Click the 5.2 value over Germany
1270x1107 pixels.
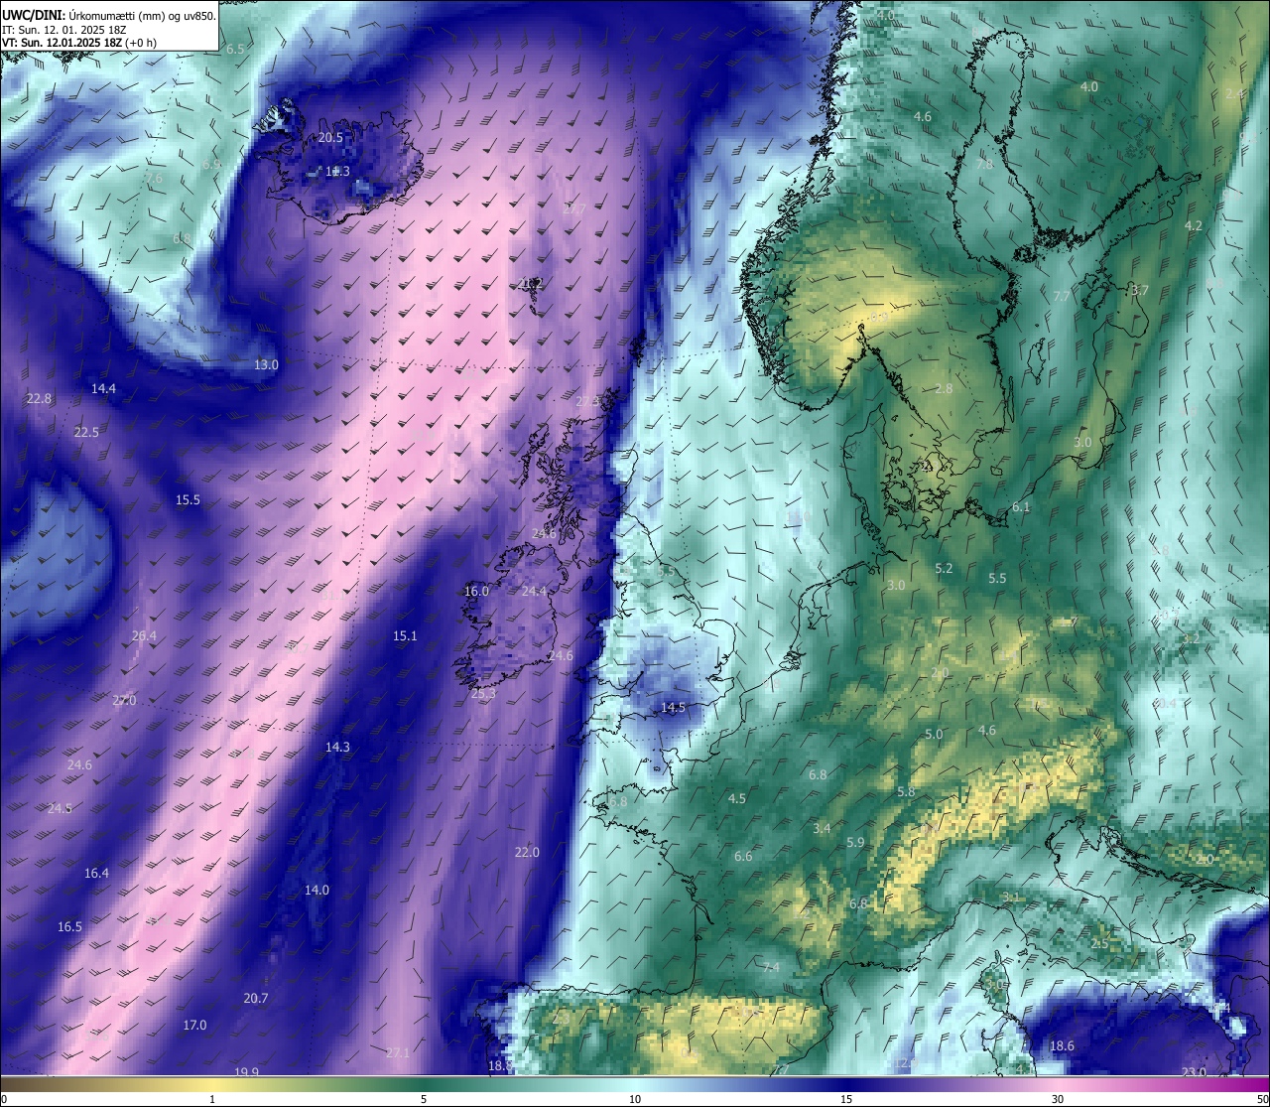(x=944, y=569)
